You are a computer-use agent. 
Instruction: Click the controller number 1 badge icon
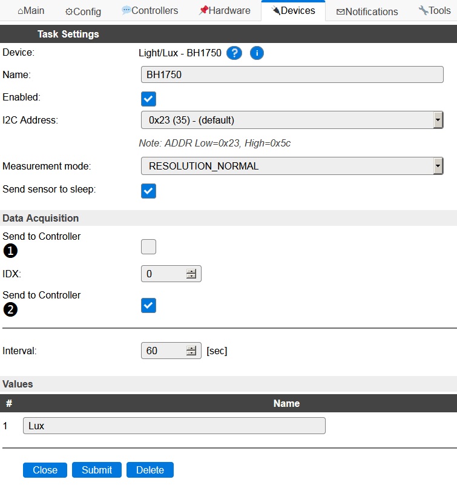[10, 250]
